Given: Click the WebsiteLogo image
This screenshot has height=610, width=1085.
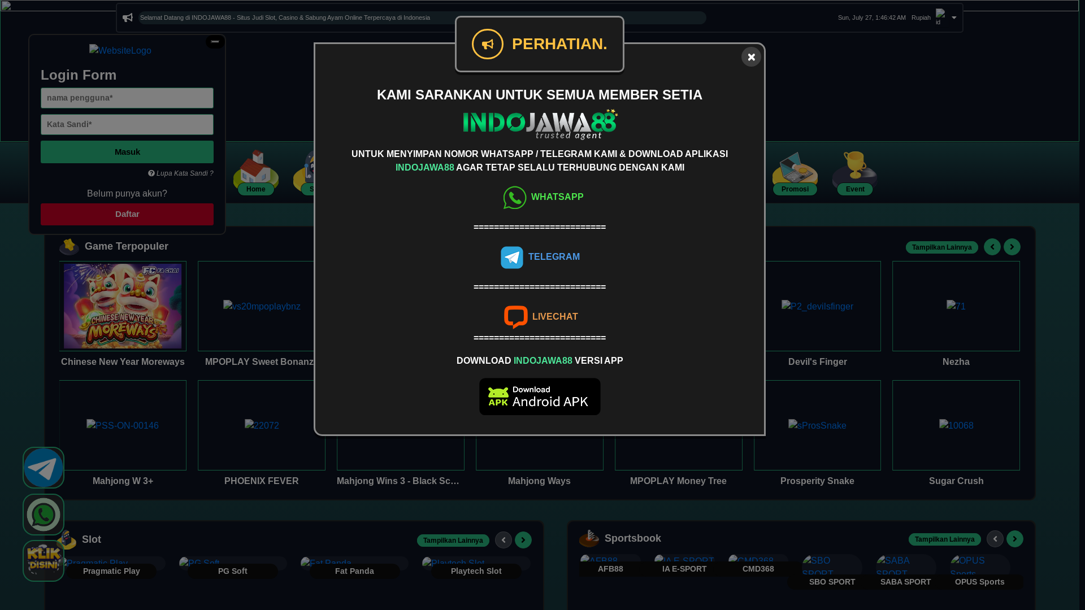Looking at the screenshot, I should click(120, 51).
